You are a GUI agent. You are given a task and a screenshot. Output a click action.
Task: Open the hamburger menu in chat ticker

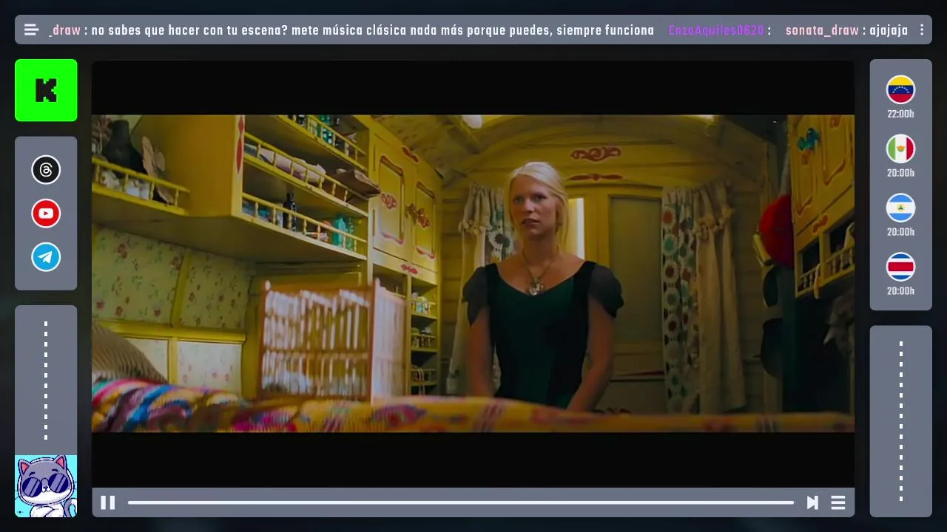31,30
